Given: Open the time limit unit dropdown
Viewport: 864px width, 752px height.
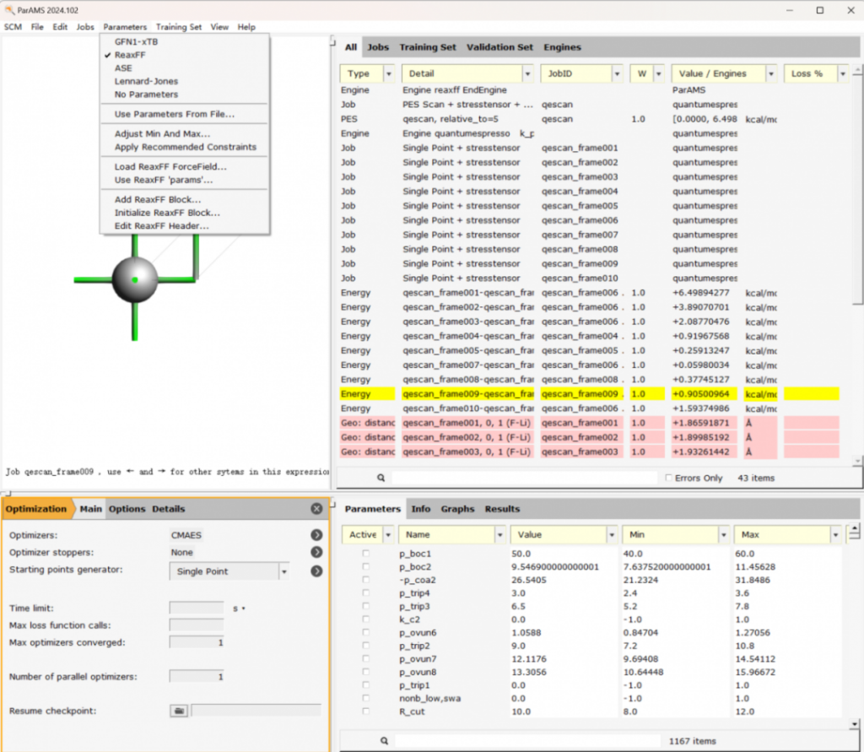Looking at the screenshot, I should (239, 608).
